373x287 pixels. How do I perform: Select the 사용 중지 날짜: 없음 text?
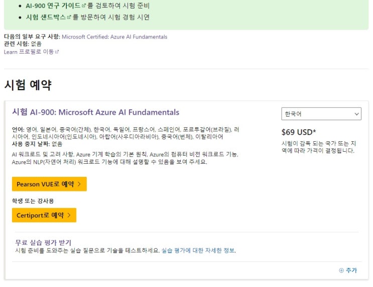pos(37,144)
